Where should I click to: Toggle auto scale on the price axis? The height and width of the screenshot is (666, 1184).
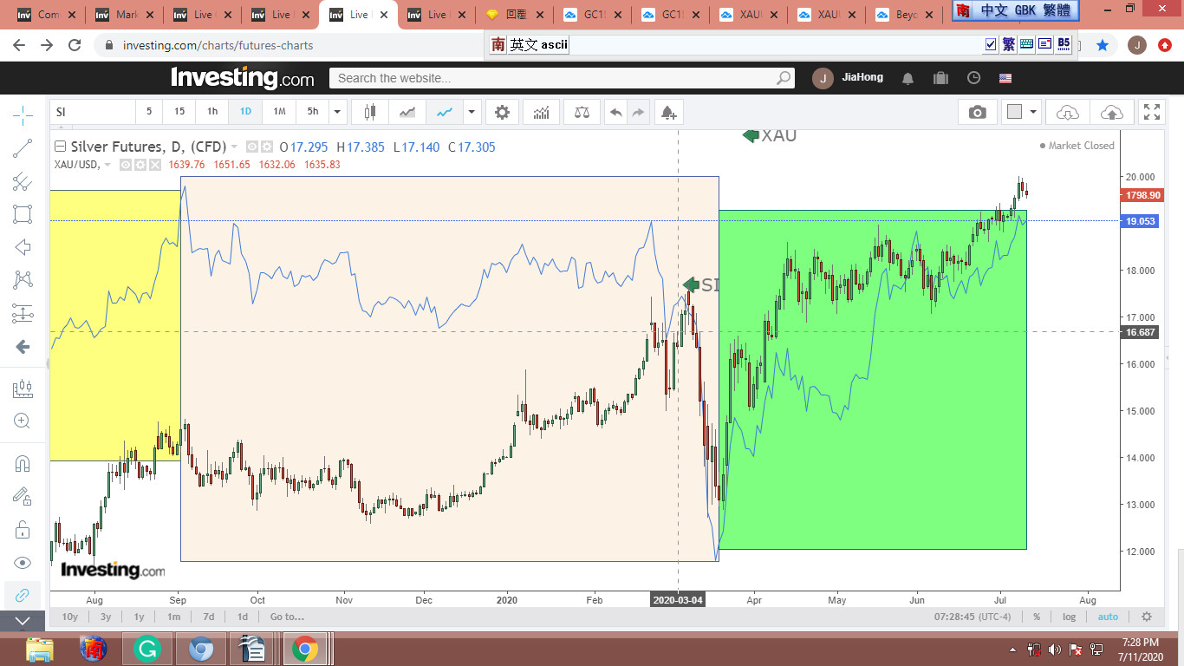click(x=1108, y=617)
